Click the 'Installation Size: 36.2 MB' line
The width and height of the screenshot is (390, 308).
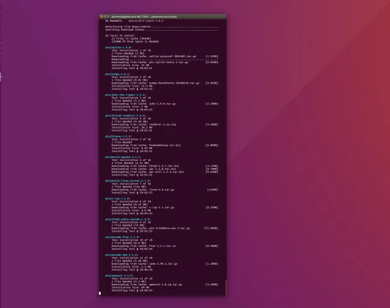pyautogui.click(x=132, y=128)
